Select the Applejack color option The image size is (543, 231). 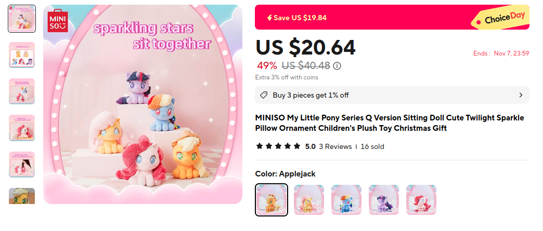coord(271,200)
